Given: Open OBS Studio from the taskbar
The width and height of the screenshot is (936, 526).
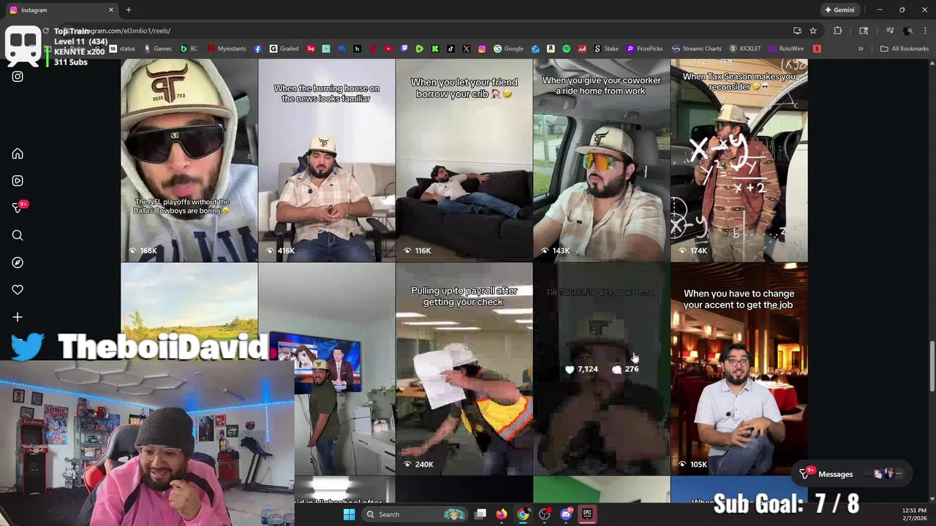Looking at the screenshot, I should (x=544, y=514).
